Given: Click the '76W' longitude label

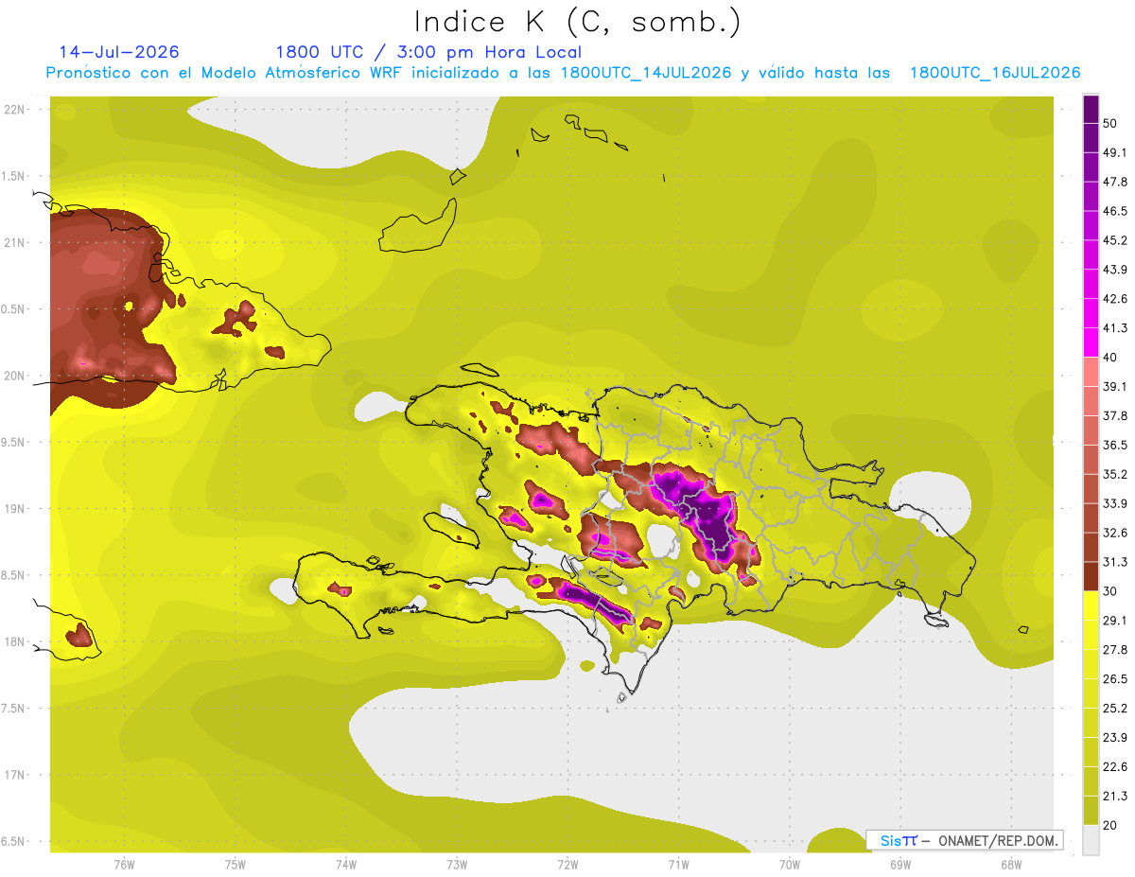Looking at the screenshot, I should point(124,864).
